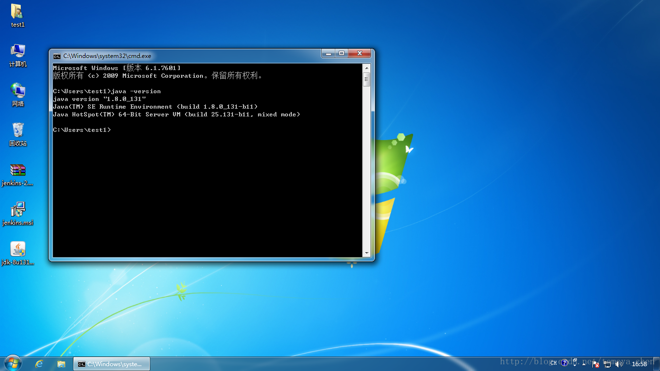Viewport: 660px width, 371px height.
Task: Open the test1 user folder icon
Action: point(17,15)
